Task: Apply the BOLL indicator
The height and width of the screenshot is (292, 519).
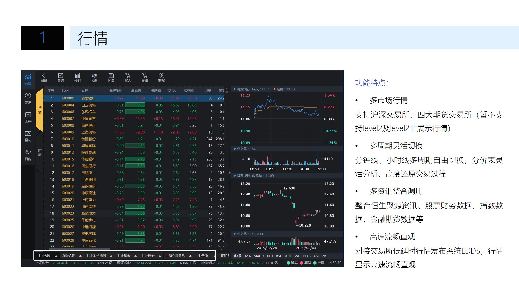Action: (x=288, y=256)
